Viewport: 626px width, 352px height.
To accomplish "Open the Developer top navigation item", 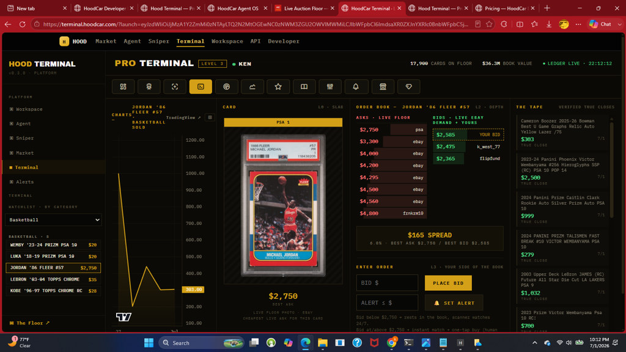I will pyautogui.click(x=284, y=41).
